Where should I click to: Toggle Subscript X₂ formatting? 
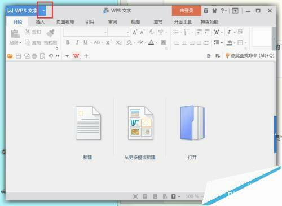[x=118, y=42]
